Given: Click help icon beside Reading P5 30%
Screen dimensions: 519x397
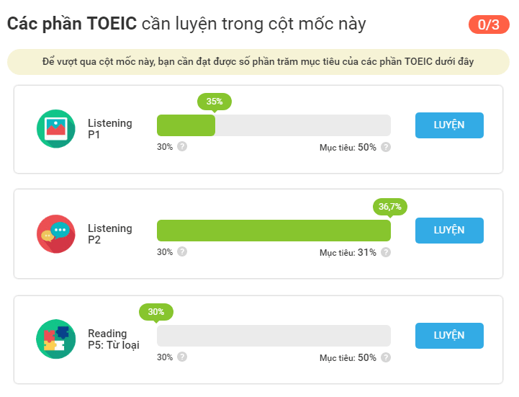Looking at the screenshot, I should tap(182, 357).
